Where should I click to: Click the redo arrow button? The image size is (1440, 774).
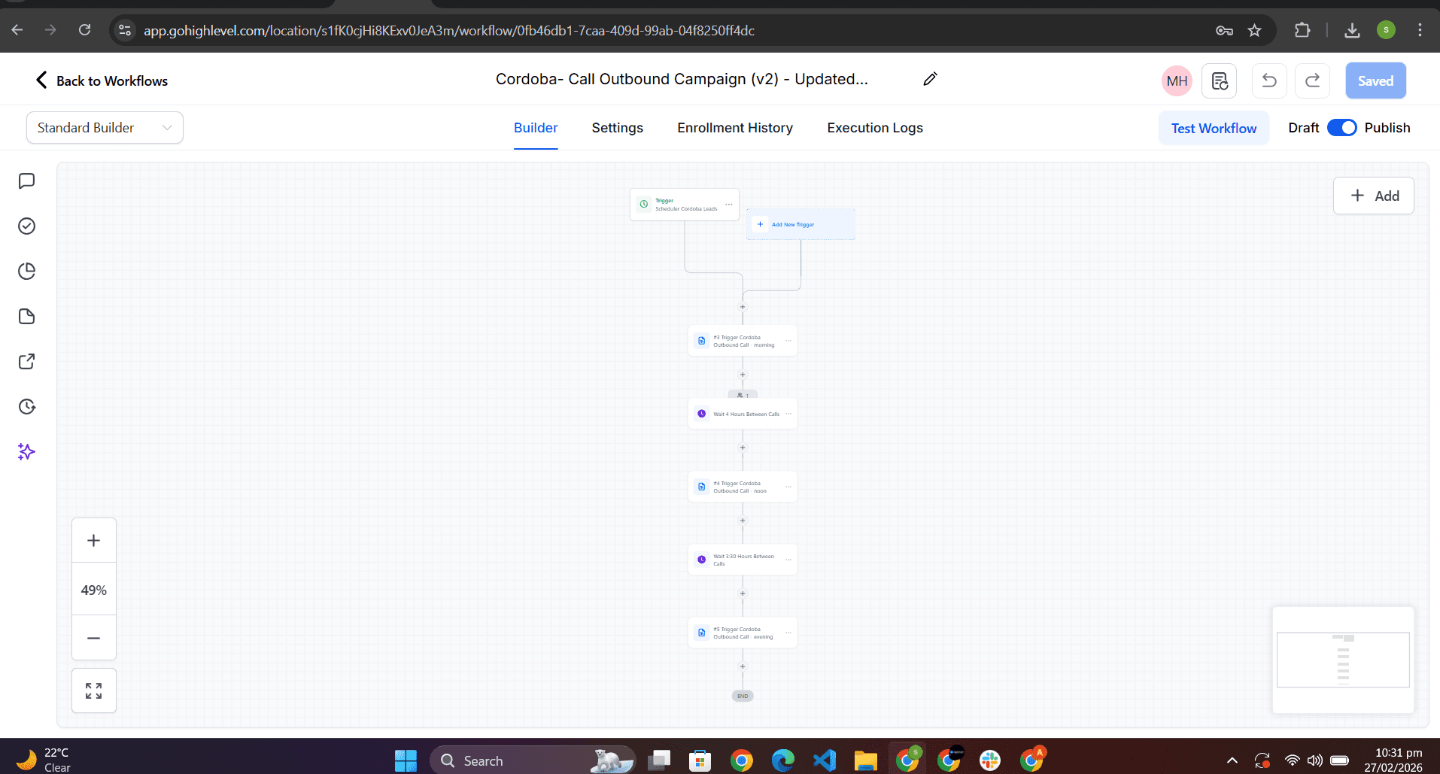tap(1313, 81)
